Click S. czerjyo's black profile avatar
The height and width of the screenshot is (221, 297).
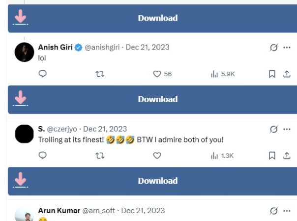click(x=25, y=134)
